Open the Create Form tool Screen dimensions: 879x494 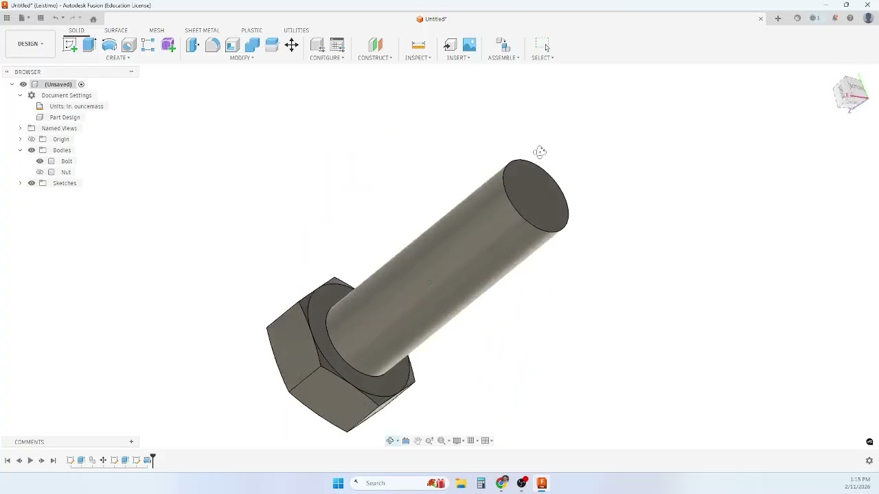pyautogui.click(x=168, y=45)
